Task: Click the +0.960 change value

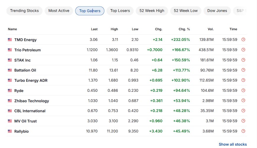Action: tap(156, 121)
